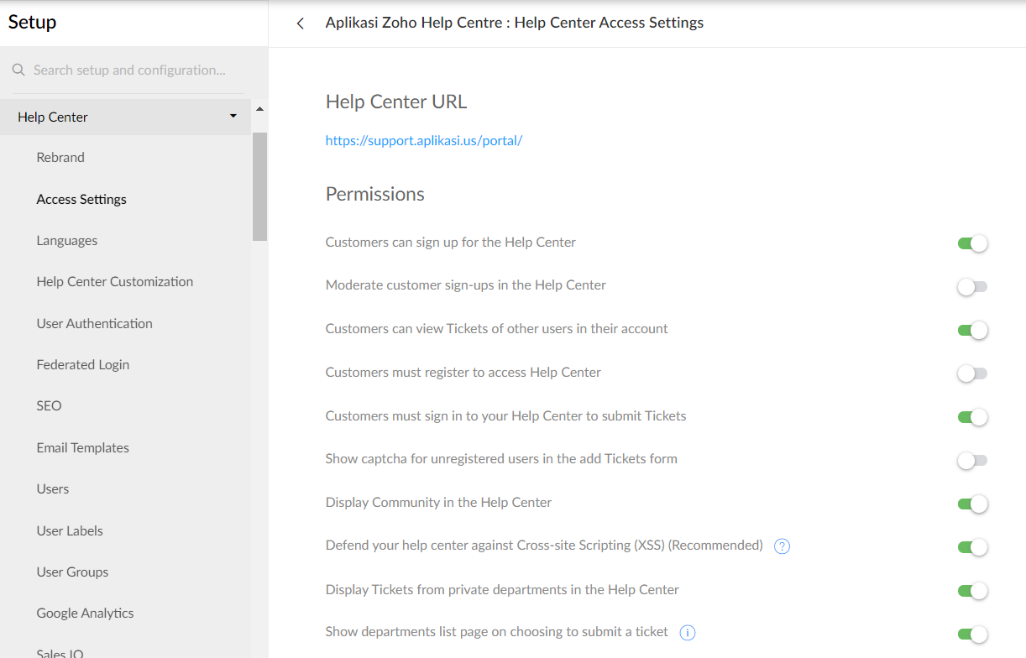Click the back arrow beside the page title
1026x658 pixels.
click(x=300, y=23)
